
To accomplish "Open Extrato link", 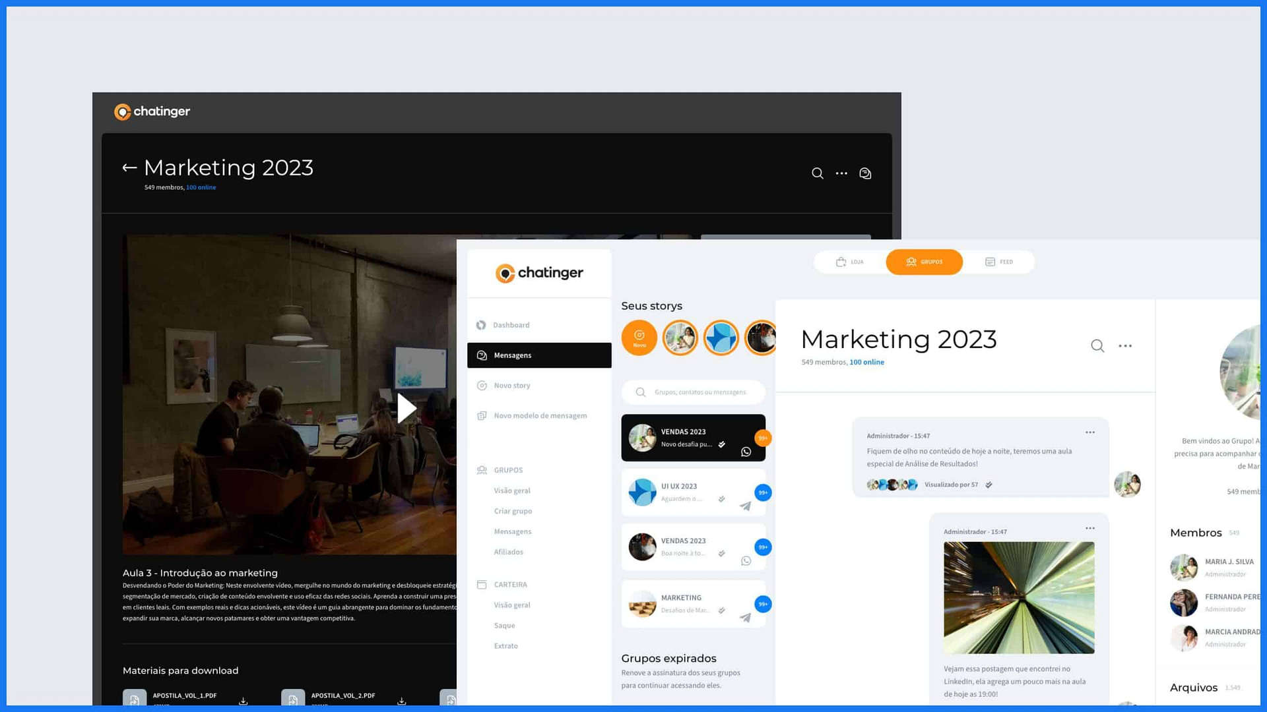I will pos(506,646).
